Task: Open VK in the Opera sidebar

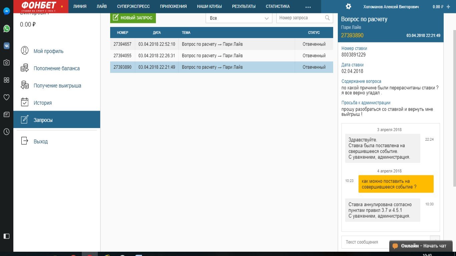Action: [x=6, y=46]
